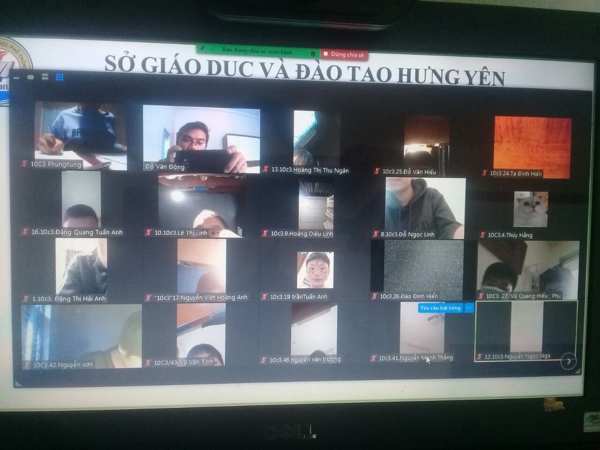Select 8.10c3.Đỗ Ngọc Linh's video tile
600x450 pixels.
coord(425,206)
